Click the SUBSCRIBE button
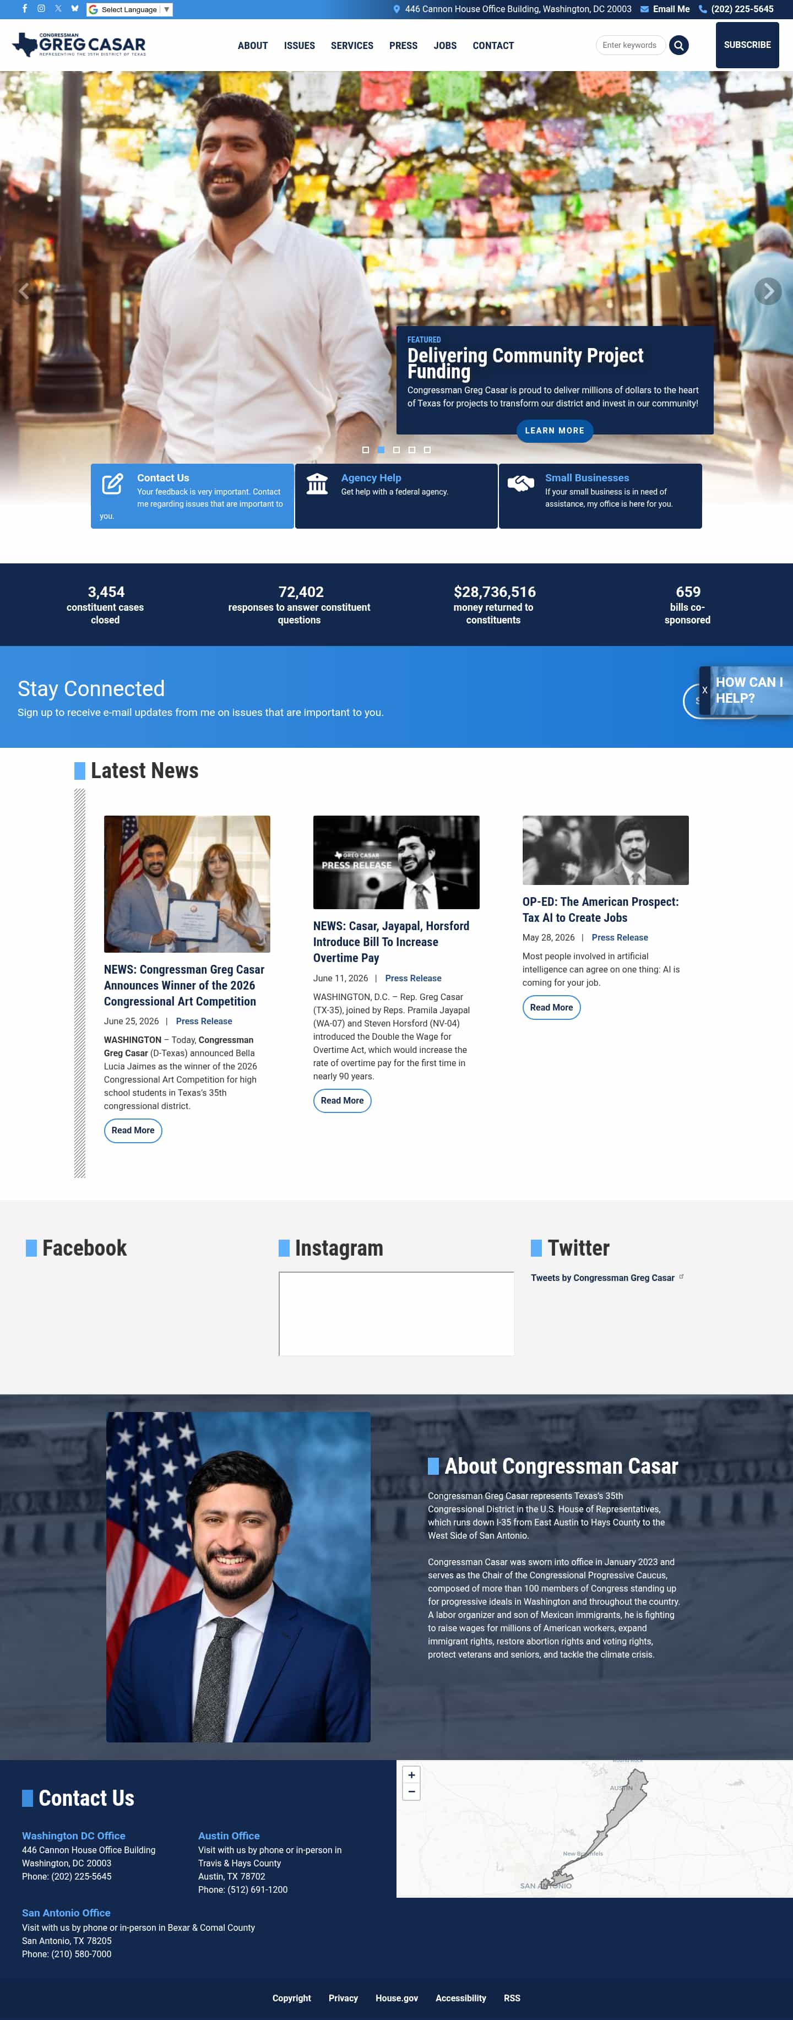This screenshot has height=2020, width=793. pyautogui.click(x=747, y=45)
